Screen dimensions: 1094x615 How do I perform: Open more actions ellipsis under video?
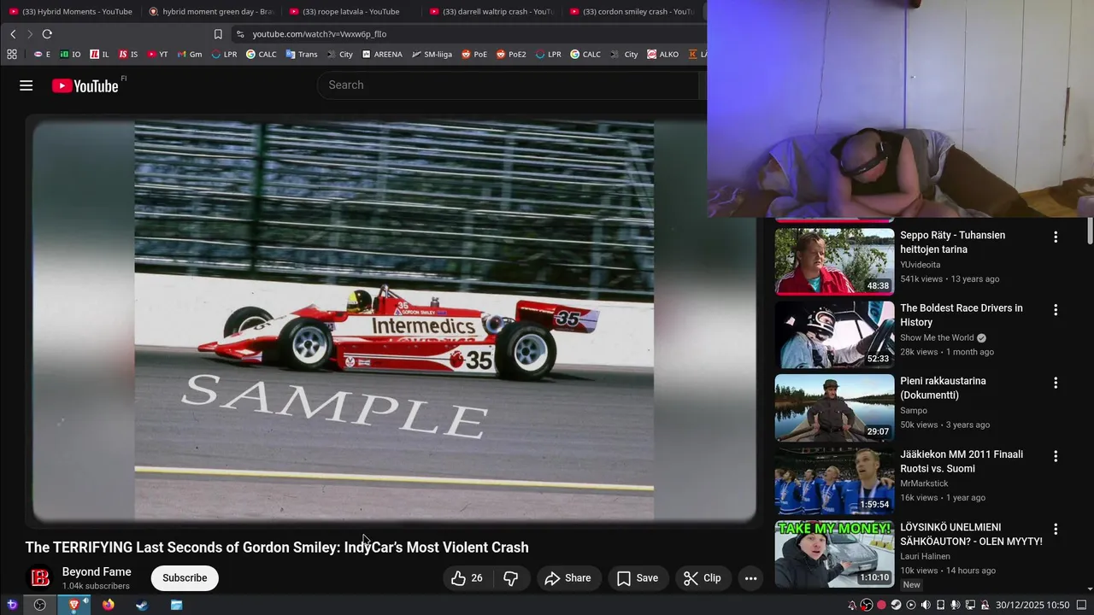750,578
